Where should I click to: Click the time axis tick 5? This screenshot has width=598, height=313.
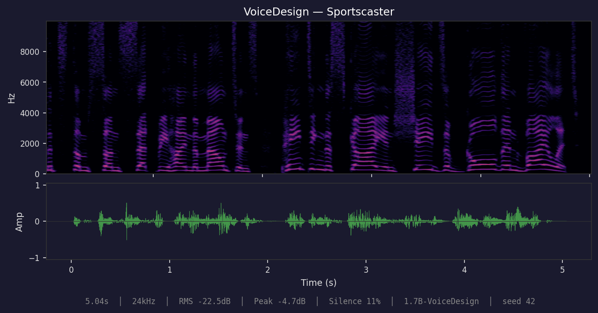[562, 269]
